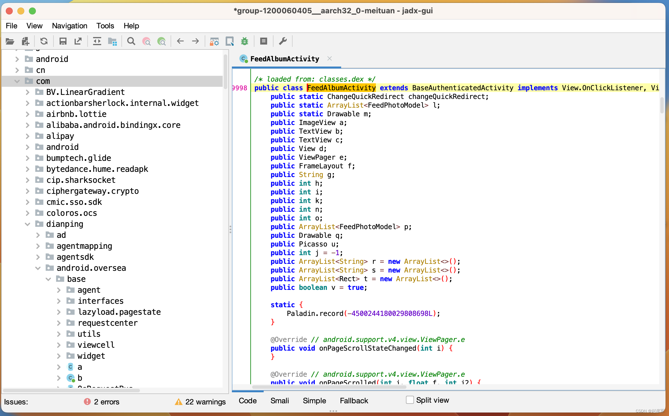This screenshot has width=669, height=416.
Task: Click the 2 errors label
Action: point(107,402)
